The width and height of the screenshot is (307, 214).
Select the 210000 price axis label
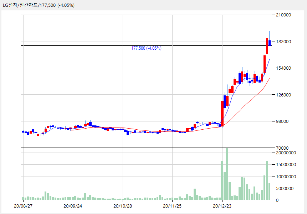(x=283, y=15)
